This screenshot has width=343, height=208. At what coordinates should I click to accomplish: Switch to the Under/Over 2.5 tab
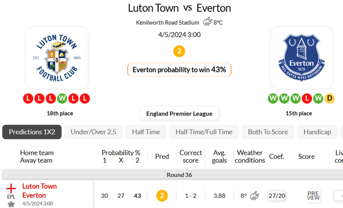94,132
